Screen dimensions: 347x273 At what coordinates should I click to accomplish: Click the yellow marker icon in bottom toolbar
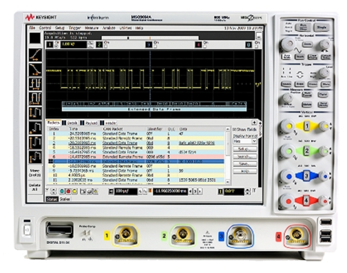[75, 191]
